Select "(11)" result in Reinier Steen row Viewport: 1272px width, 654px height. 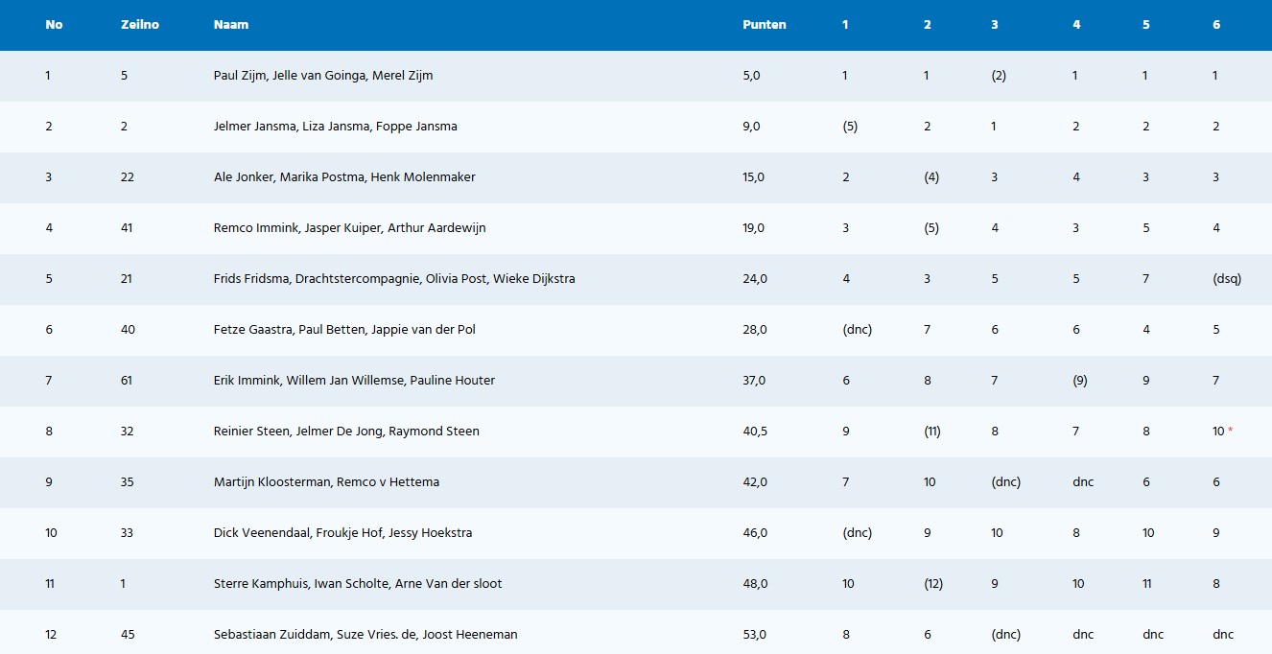[x=930, y=432]
